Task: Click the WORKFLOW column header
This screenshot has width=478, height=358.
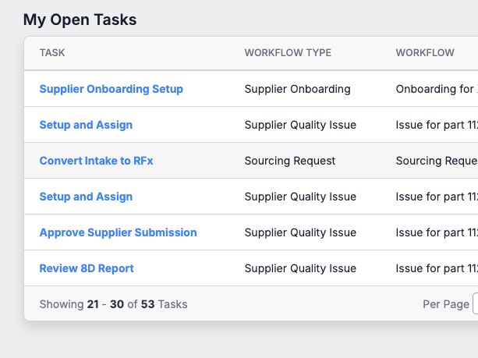Action: 425,53
